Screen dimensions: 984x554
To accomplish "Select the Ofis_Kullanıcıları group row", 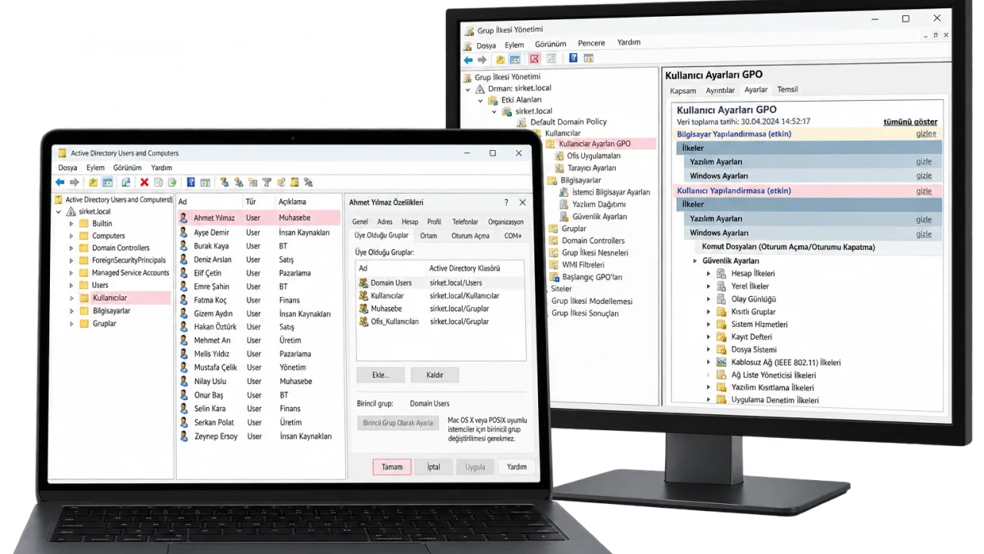I will [x=440, y=322].
